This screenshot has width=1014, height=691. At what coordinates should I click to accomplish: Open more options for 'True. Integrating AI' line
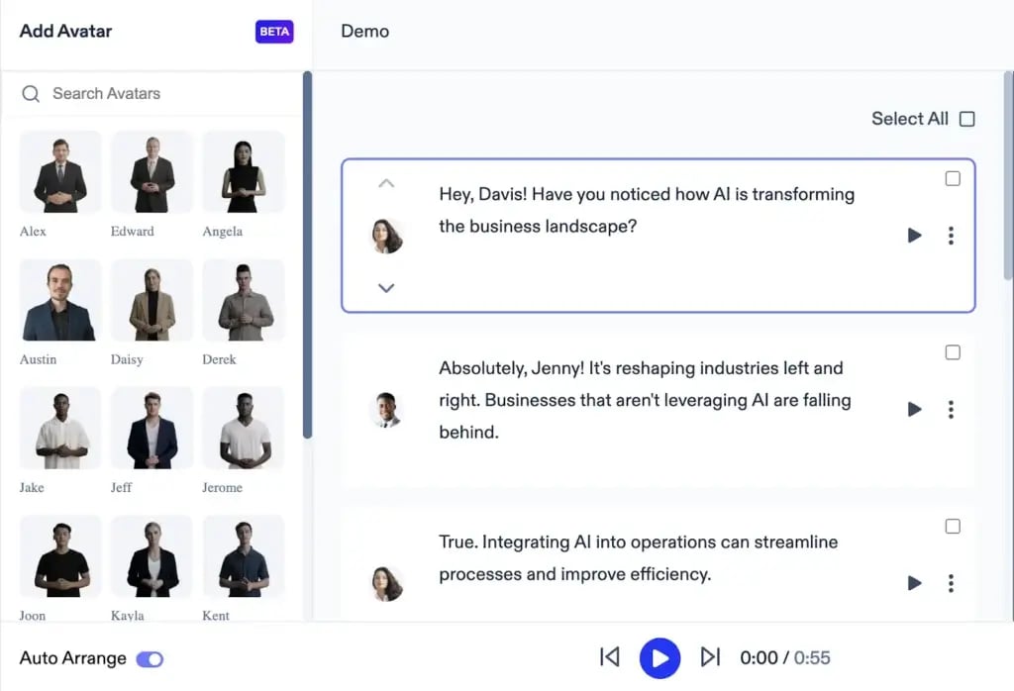(x=951, y=583)
